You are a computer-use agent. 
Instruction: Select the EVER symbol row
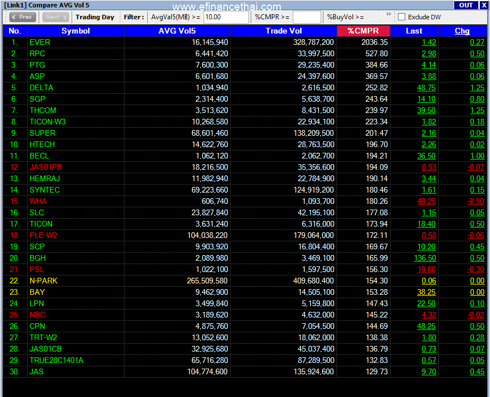[244, 42]
